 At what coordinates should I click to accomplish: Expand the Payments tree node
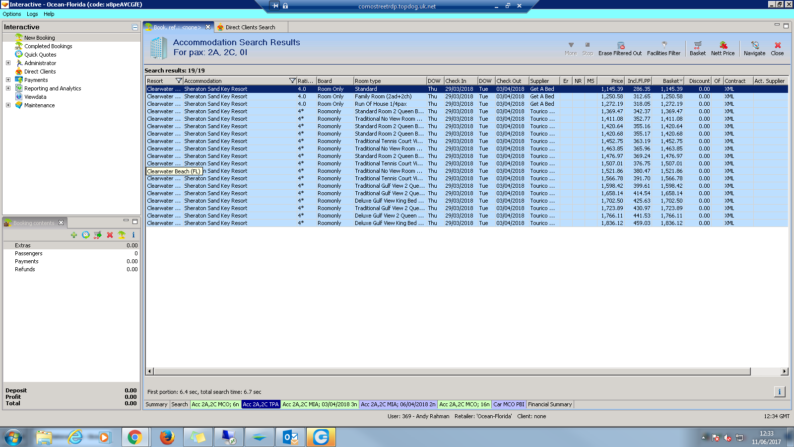[x=8, y=80]
